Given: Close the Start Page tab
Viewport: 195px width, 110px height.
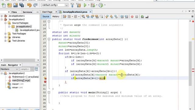Looking at the screenshot, I should click(56, 12).
